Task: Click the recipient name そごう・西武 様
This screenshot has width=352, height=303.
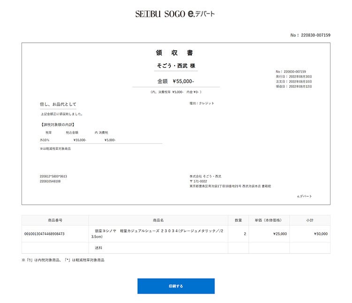Action: click(176, 66)
